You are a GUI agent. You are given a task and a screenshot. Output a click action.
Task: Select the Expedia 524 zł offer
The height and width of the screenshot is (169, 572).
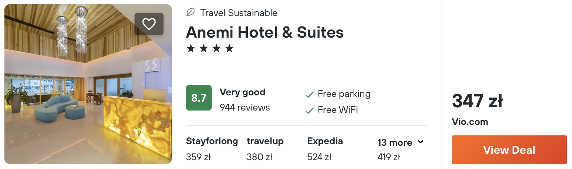325,149
